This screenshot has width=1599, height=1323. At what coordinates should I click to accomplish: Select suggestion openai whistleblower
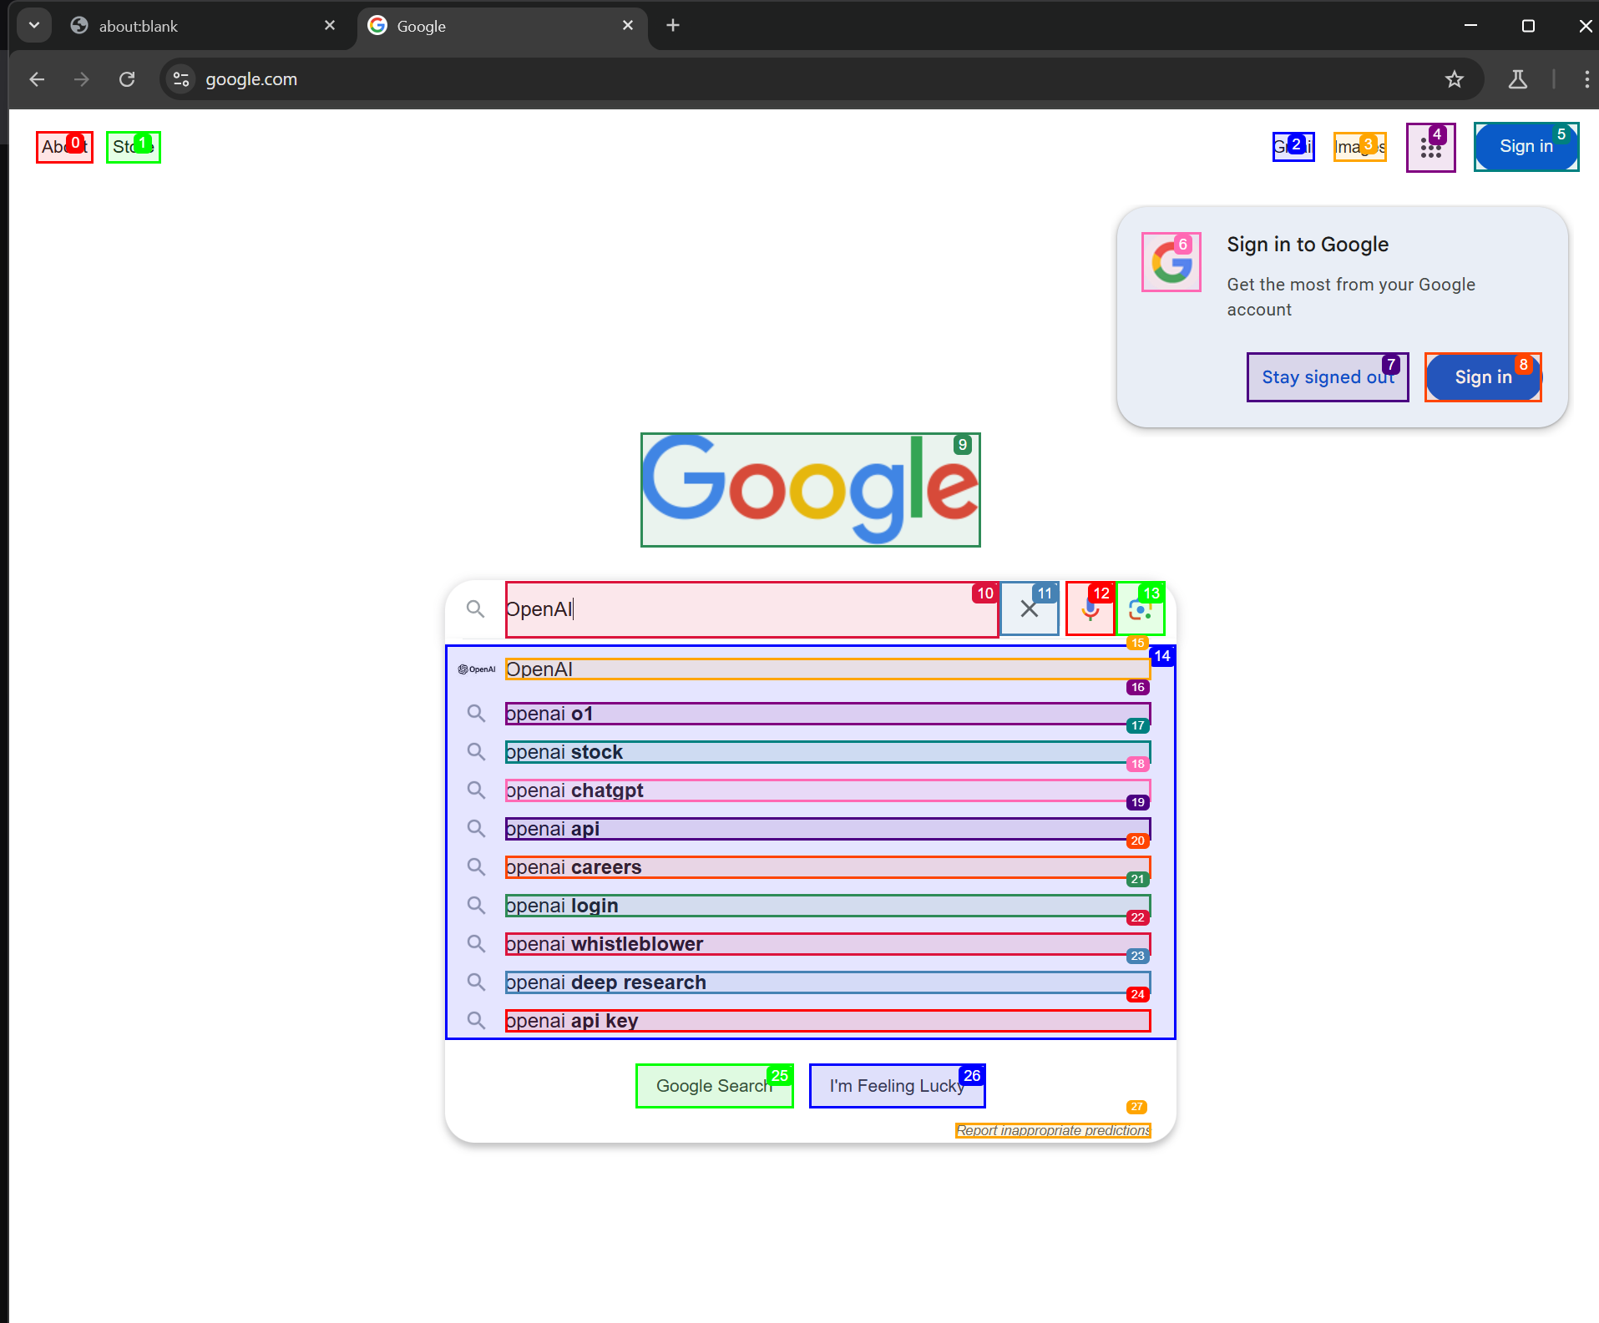pyautogui.click(x=827, y=944)
